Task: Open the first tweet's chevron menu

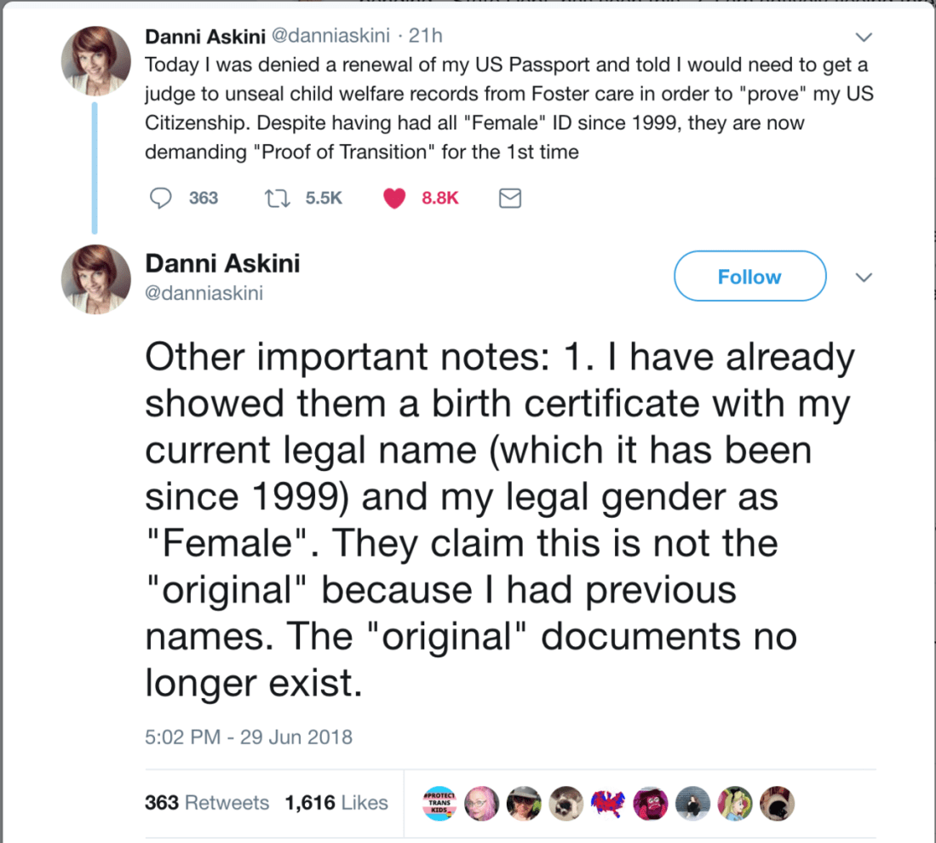Action: 864,37
